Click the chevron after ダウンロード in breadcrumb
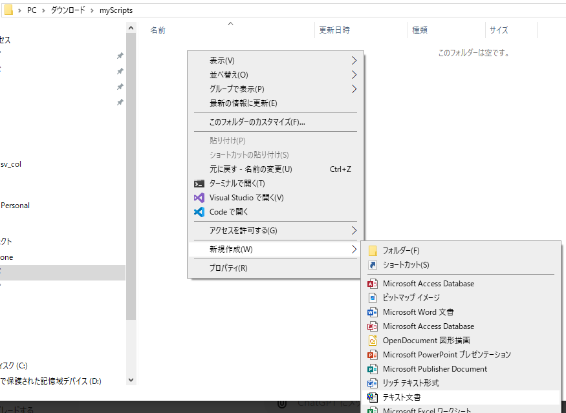 [92, 10]
